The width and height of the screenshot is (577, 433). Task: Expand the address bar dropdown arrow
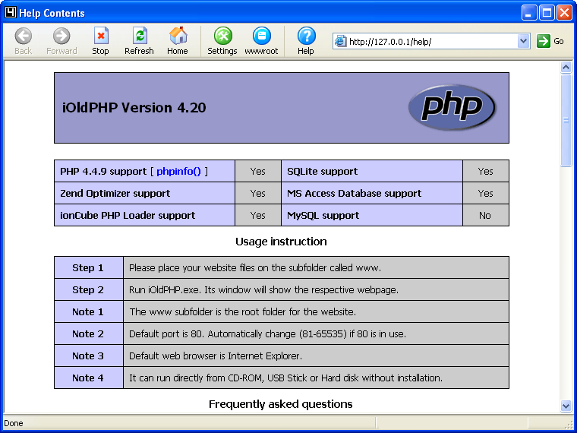tap(523, 41)
